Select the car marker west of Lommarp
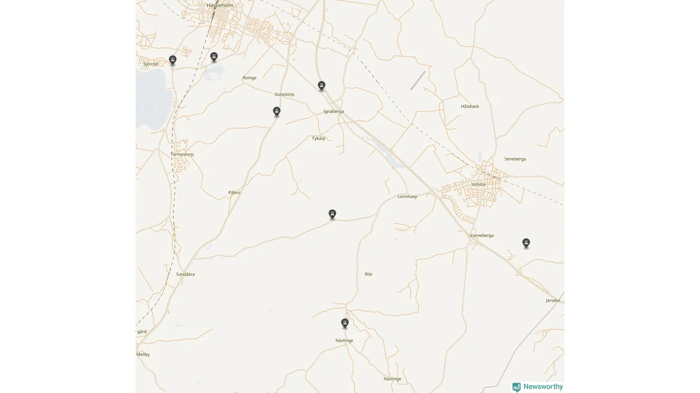This screenshot has width=700, height=393. (332, 214)
